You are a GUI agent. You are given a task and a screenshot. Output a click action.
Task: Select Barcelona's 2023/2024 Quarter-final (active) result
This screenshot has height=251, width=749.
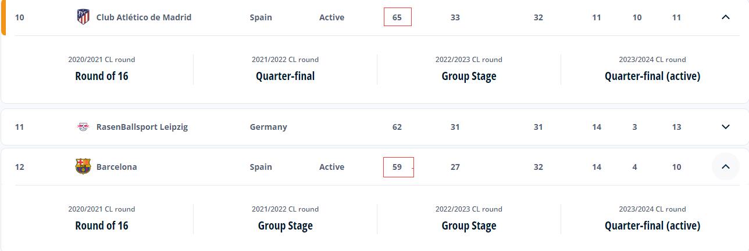(652, 225)
